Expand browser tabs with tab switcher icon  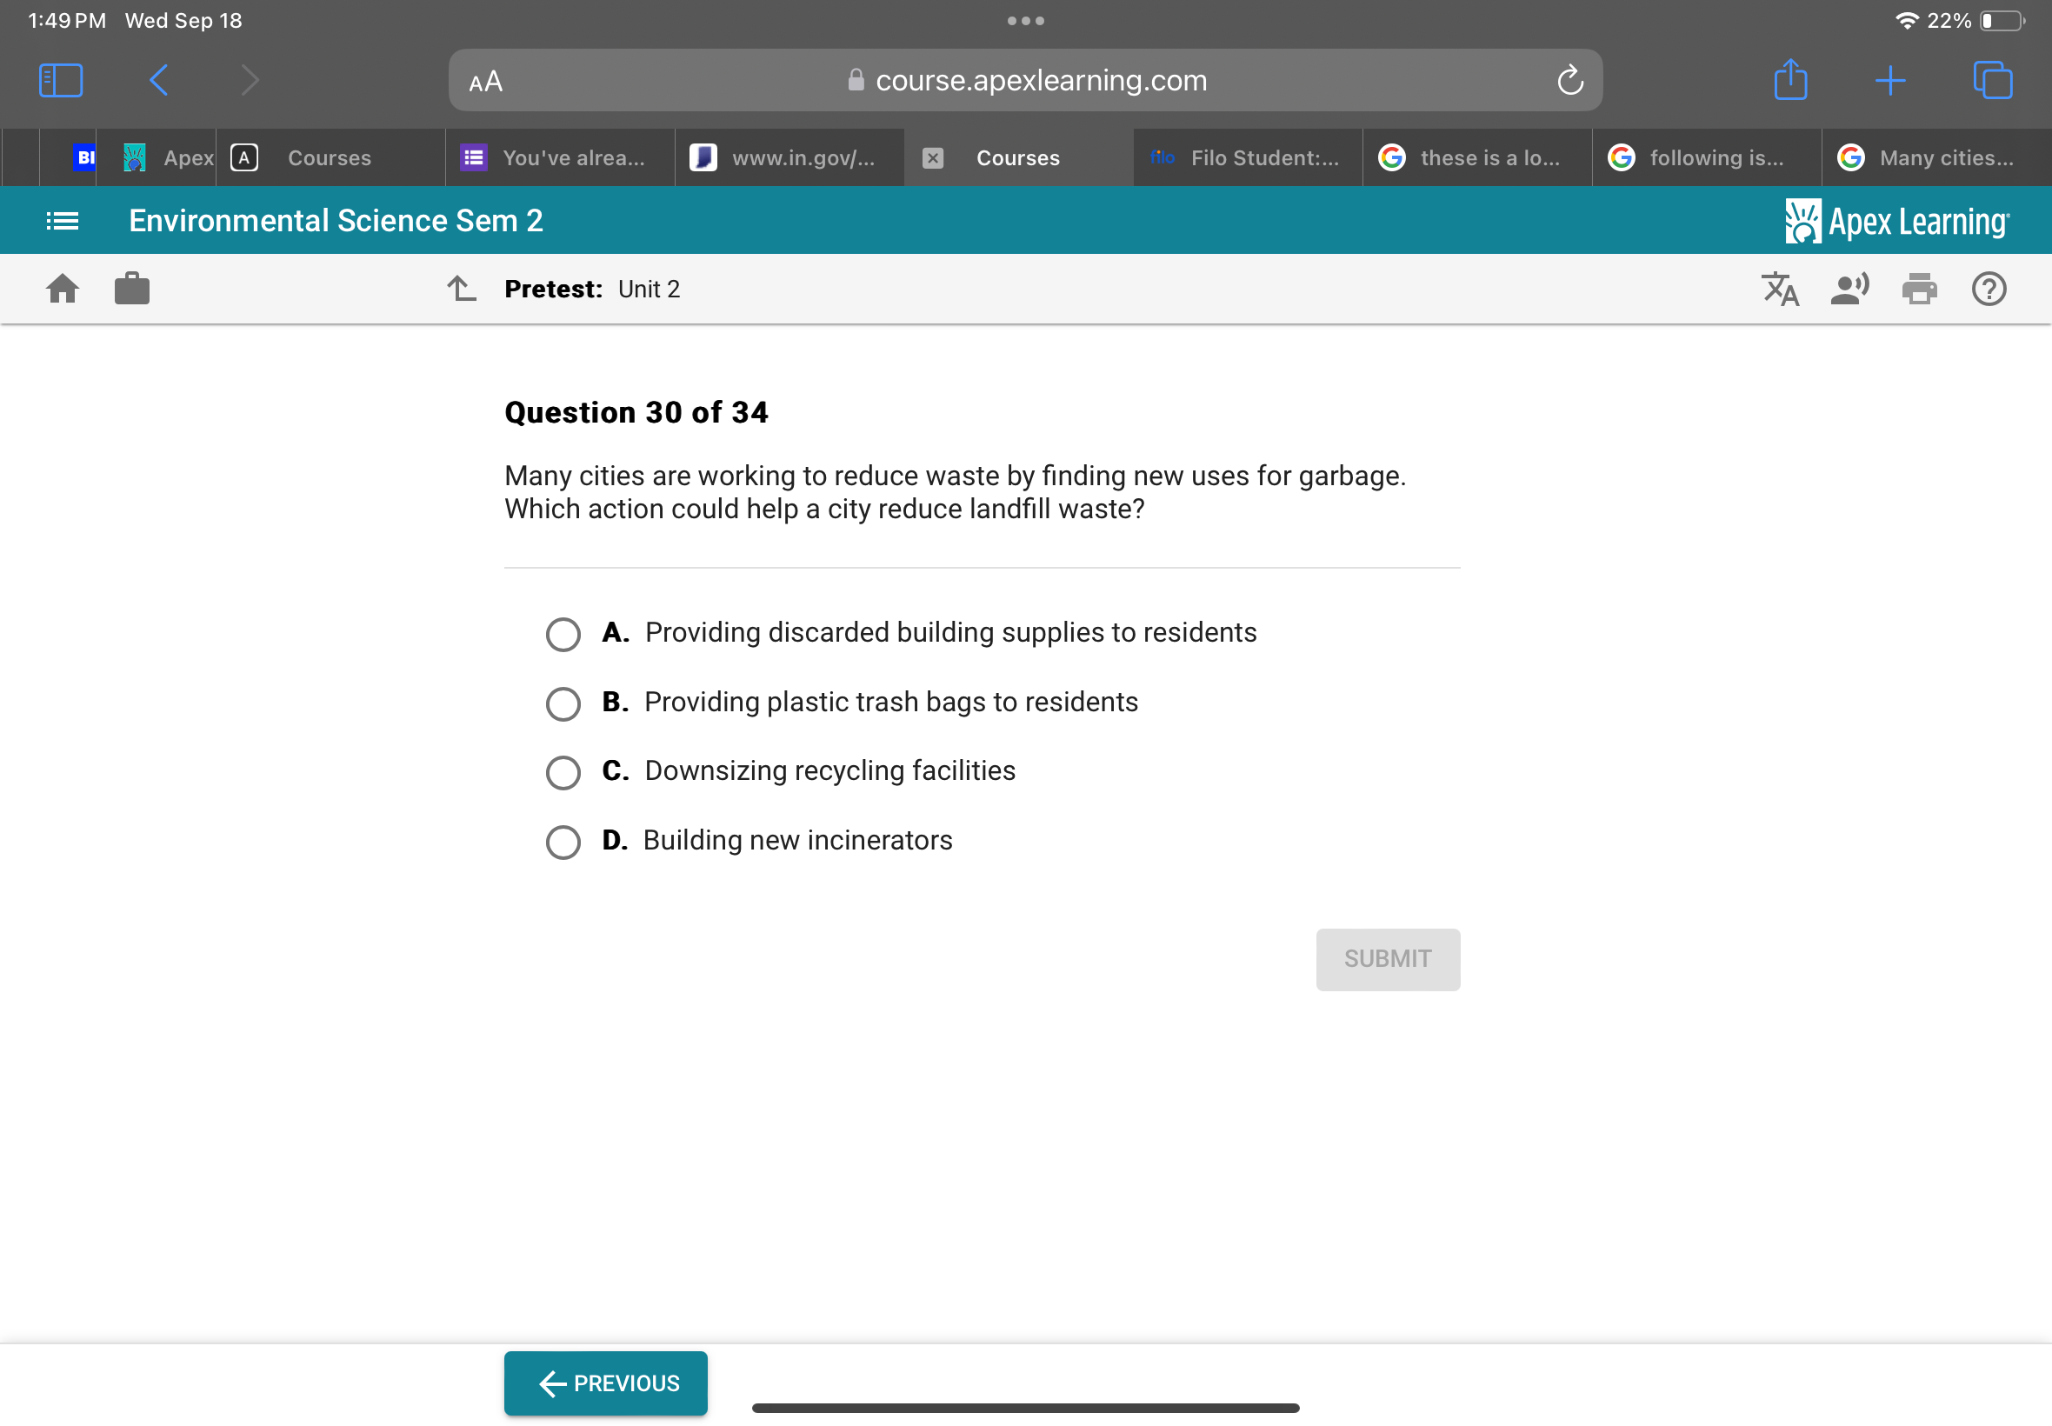coord(1993,81)
